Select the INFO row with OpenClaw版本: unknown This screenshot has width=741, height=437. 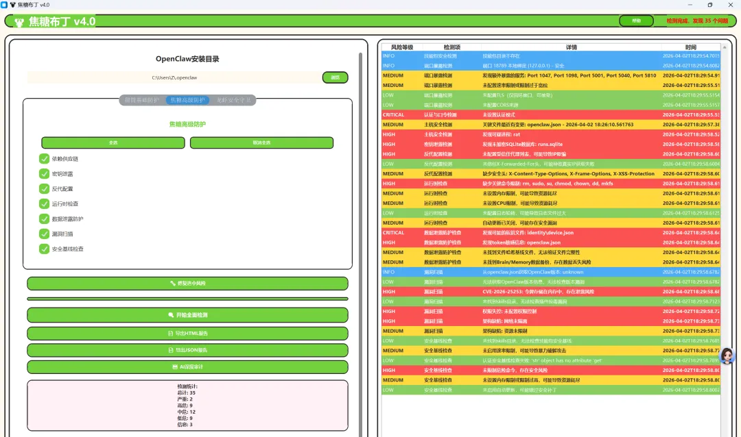551,272
